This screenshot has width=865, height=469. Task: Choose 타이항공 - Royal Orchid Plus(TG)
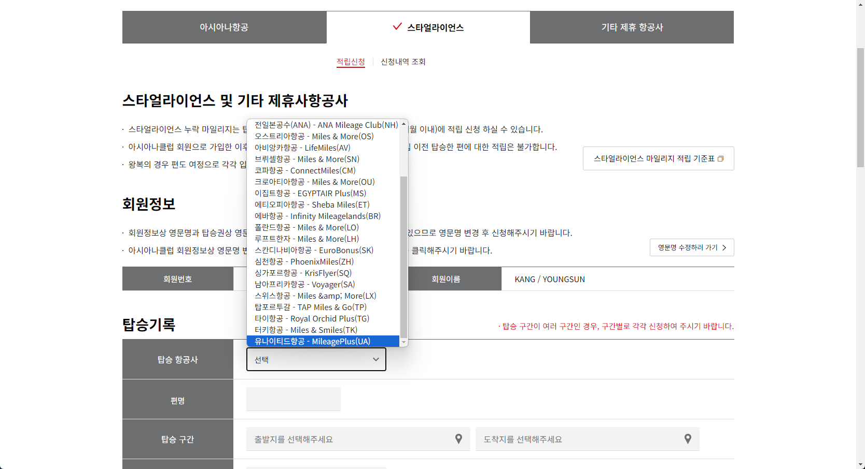(x=323, y=318)
